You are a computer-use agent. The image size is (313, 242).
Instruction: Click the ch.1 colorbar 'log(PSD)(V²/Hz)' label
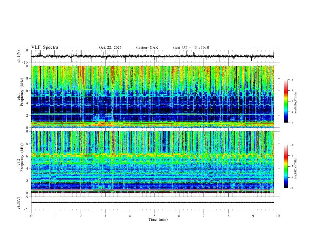[296, 103]
